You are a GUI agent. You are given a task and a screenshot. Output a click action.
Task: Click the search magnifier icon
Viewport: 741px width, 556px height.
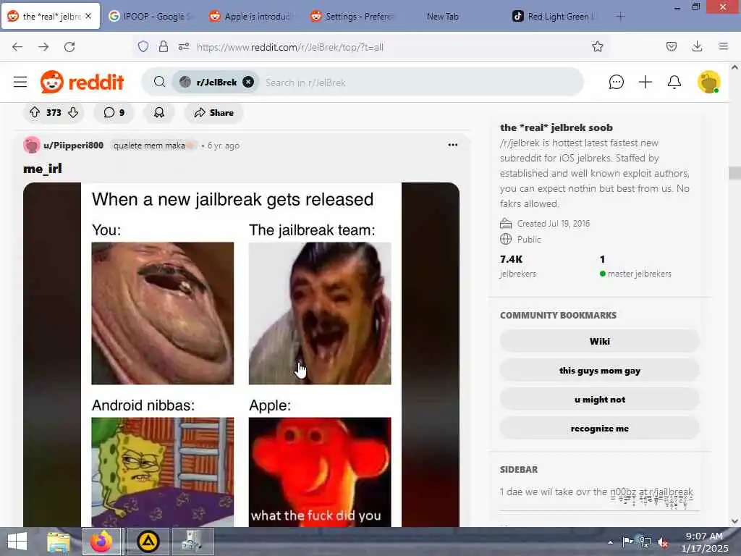click(159, 82)
